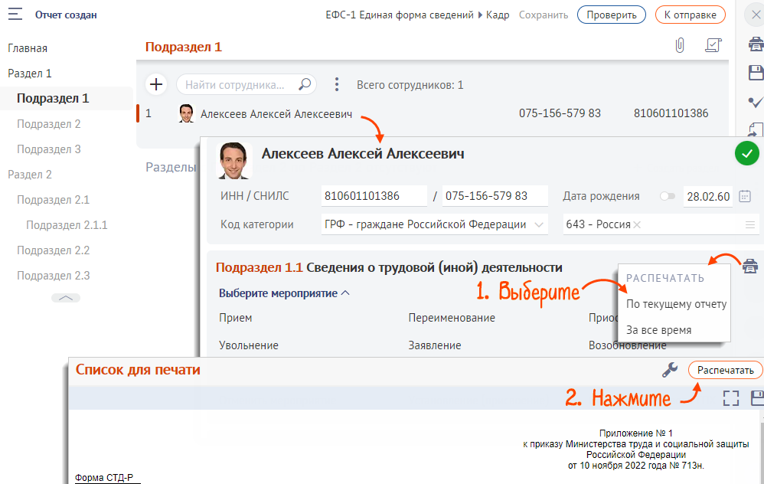Expand the Код категории dropdown
The width and height of the screenshot is (764, 484).
coord(540,224)
